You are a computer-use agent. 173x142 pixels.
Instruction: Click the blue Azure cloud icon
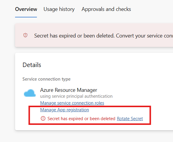(x=30, y=93)
